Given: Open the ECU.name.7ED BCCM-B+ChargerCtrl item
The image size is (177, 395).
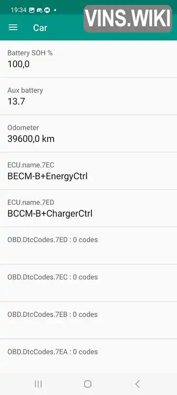Looking at the screenshot, I should click(88, 208).
